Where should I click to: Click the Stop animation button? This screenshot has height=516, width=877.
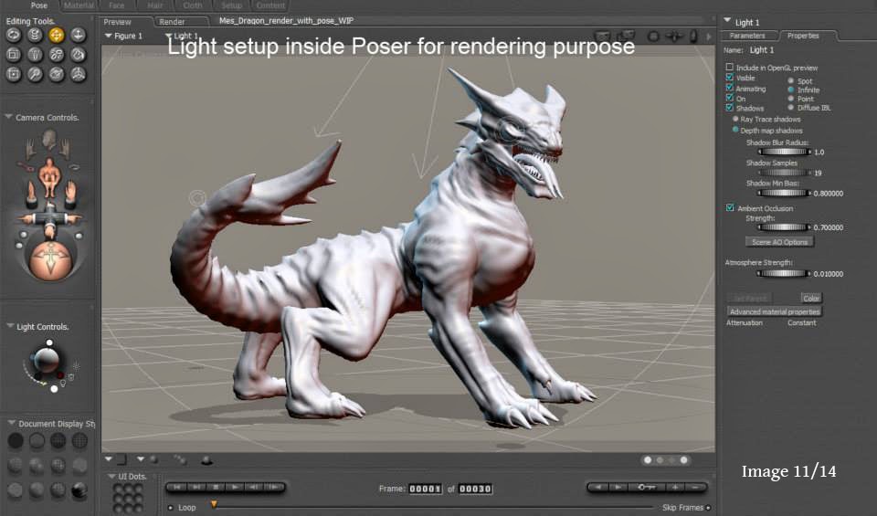click(216, 488)
